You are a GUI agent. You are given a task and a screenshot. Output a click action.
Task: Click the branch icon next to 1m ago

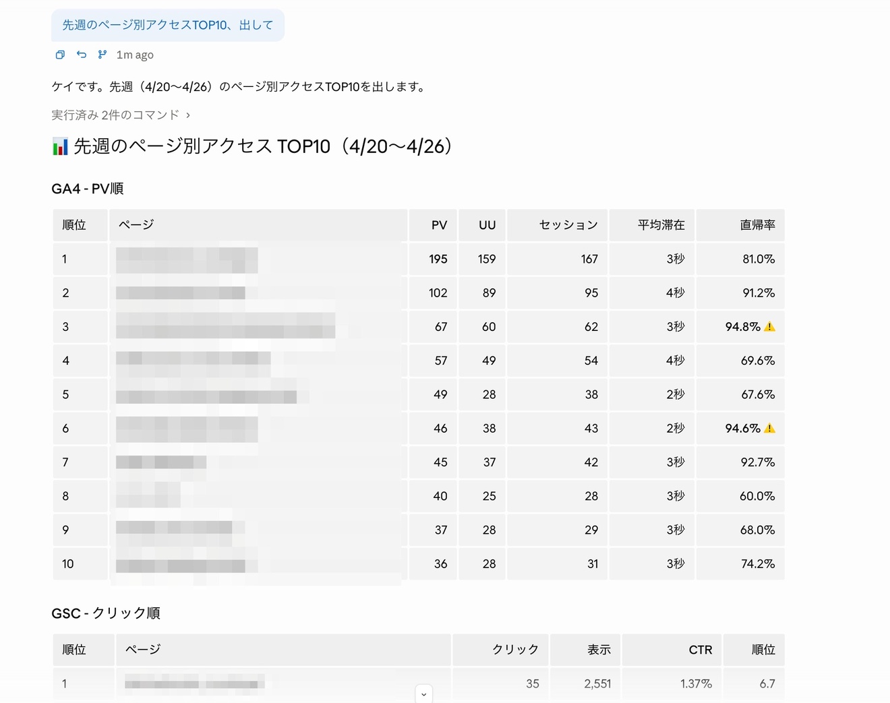coord(102,55)
